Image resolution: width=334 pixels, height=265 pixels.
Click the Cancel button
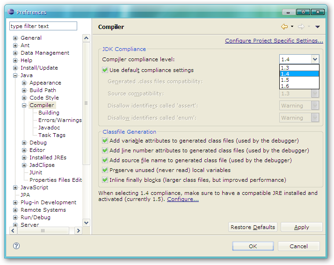coord(298,246)
